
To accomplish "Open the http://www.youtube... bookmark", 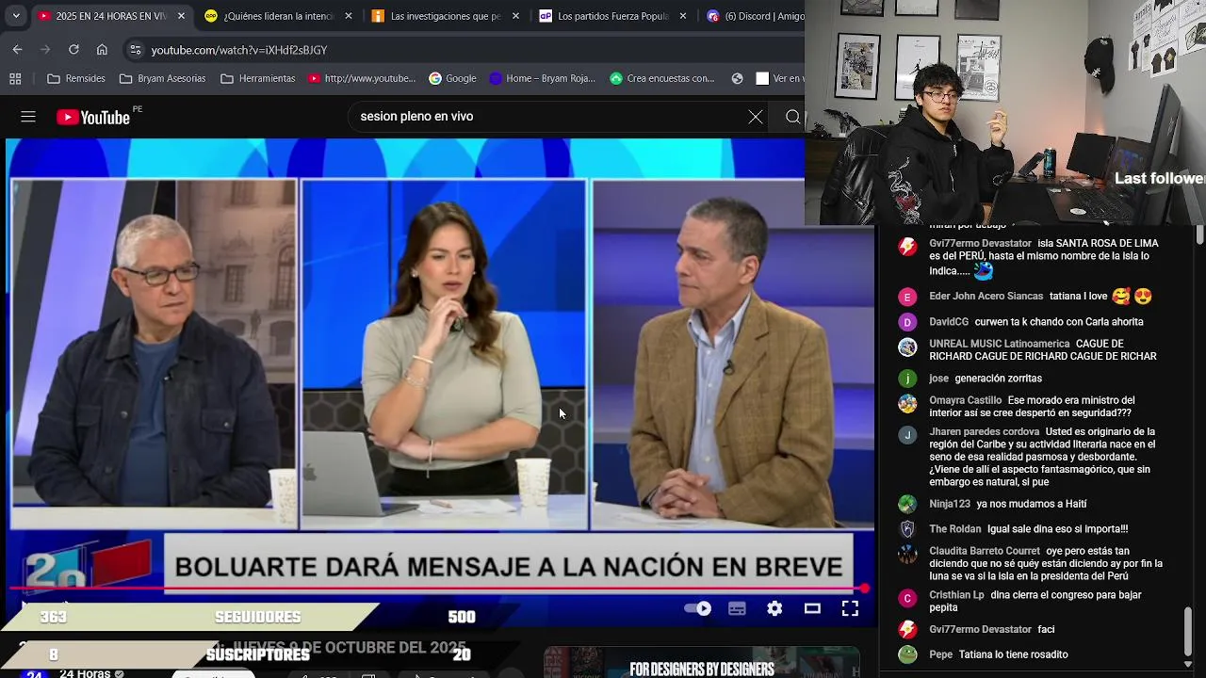I will pos(361,78).
